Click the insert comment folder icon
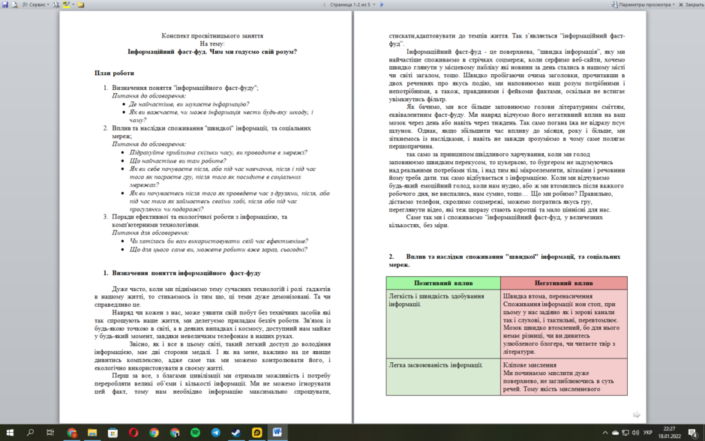The image size is (705, 441). coord(81,4)
